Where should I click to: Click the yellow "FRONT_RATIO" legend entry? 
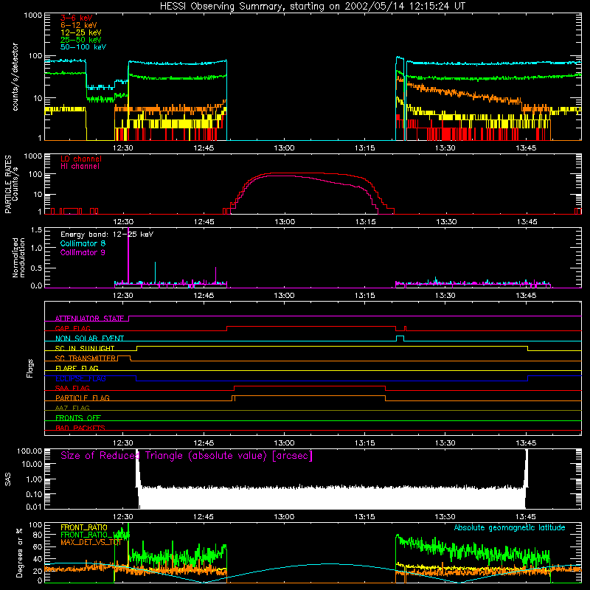coord(83,527)
